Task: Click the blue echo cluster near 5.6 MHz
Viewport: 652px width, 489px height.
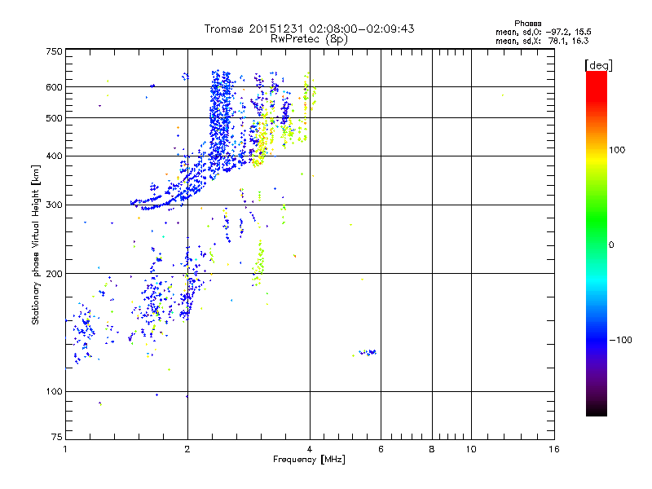Action: pos(368,353)
